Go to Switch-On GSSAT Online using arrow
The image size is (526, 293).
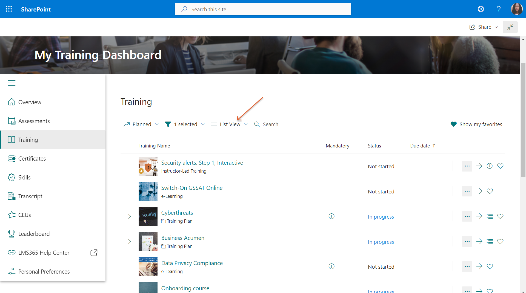(479, 191)
